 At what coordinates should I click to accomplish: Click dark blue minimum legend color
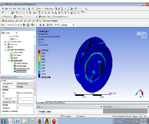tap(39, 76)
